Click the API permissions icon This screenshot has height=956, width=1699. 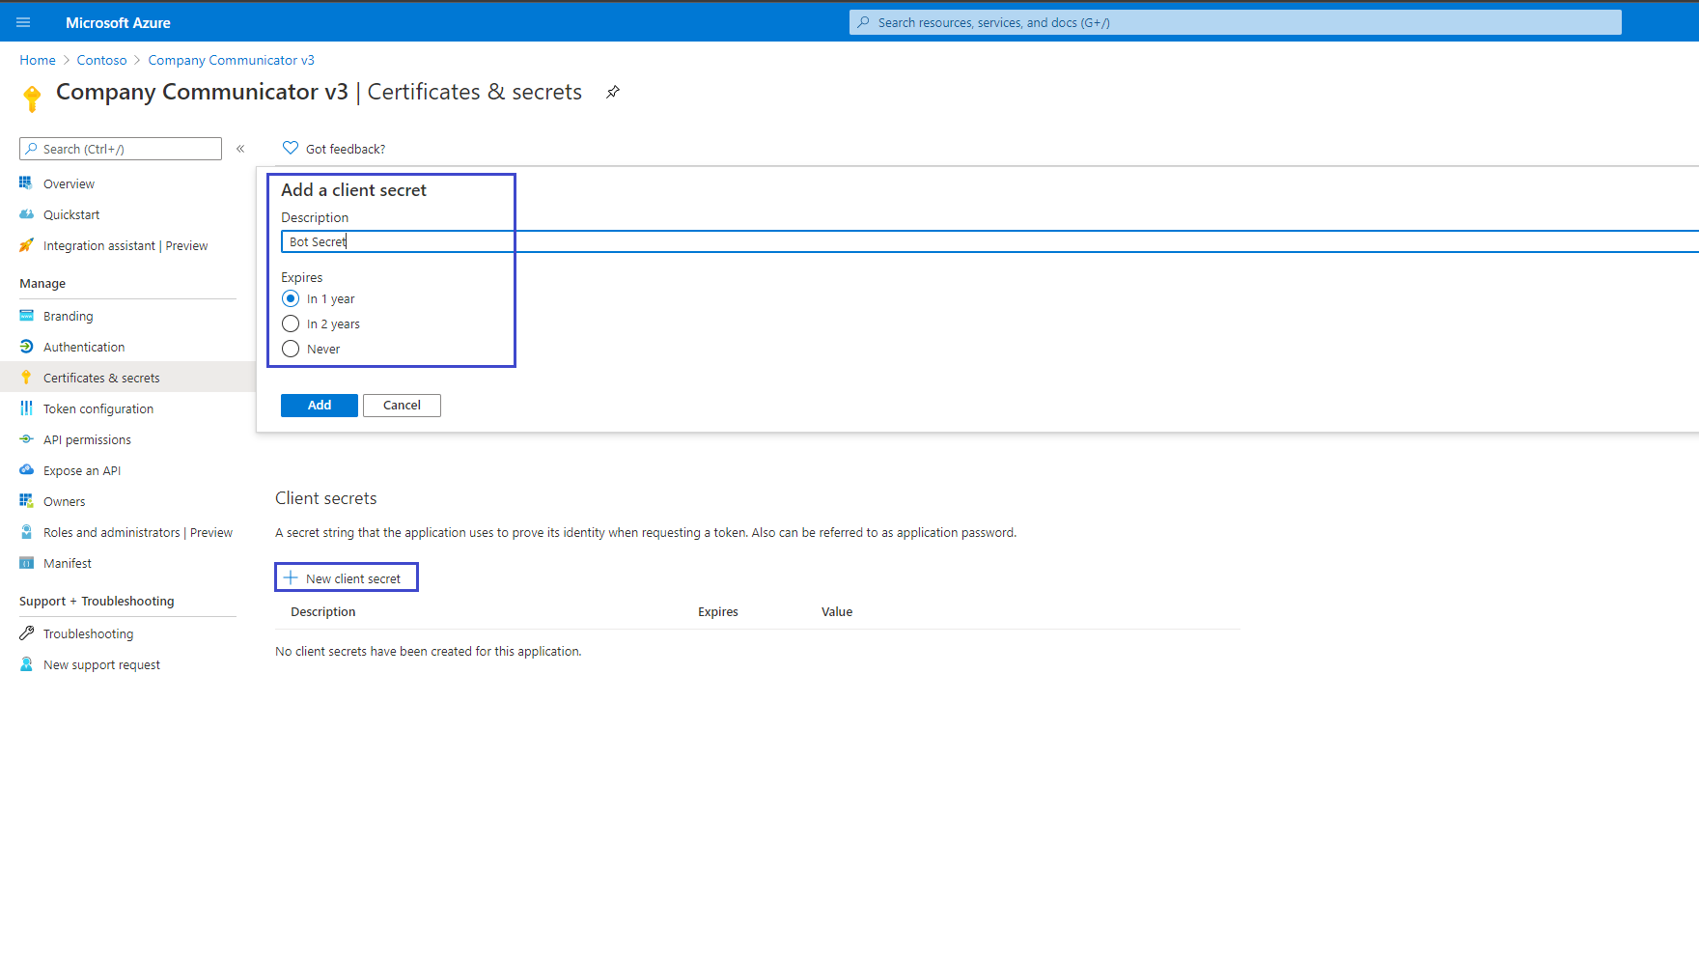(26, 439)
